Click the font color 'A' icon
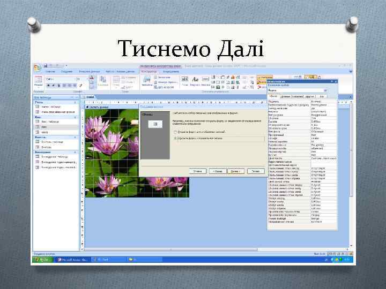 [x=92, y=78]
